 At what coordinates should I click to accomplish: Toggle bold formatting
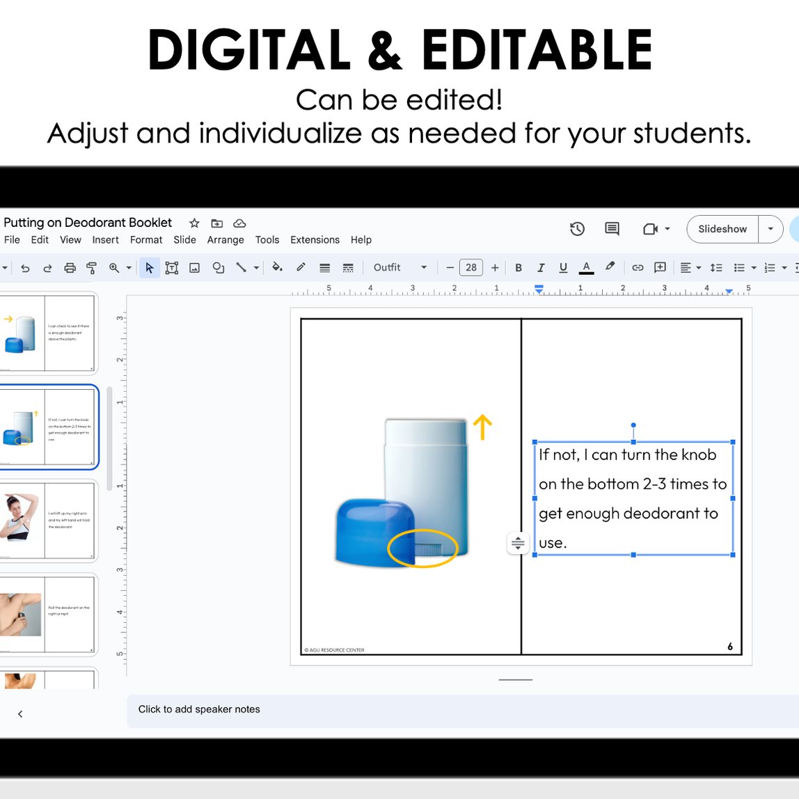(x=519, y=267)
